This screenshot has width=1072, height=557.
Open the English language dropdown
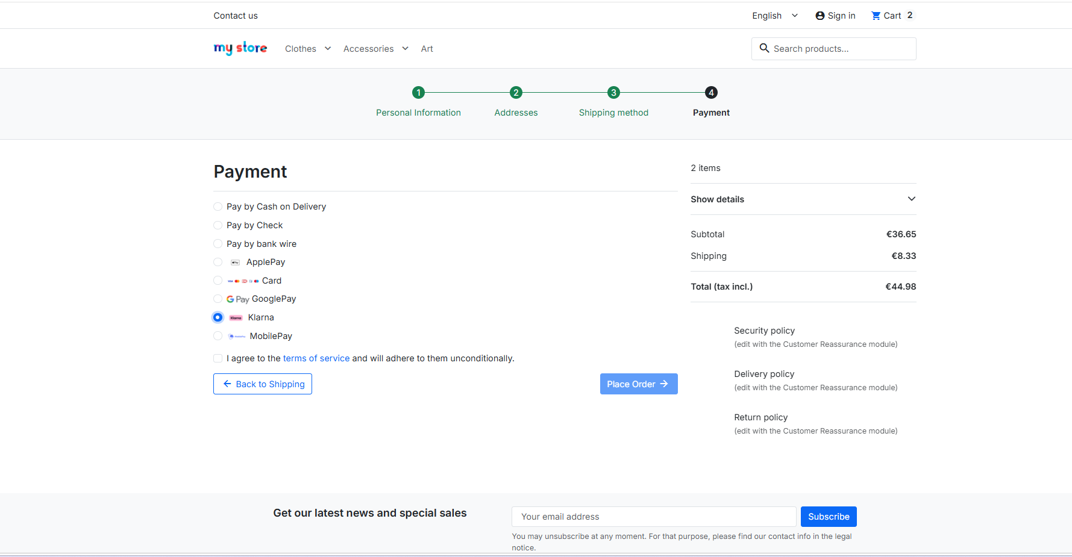coord(775,16)
